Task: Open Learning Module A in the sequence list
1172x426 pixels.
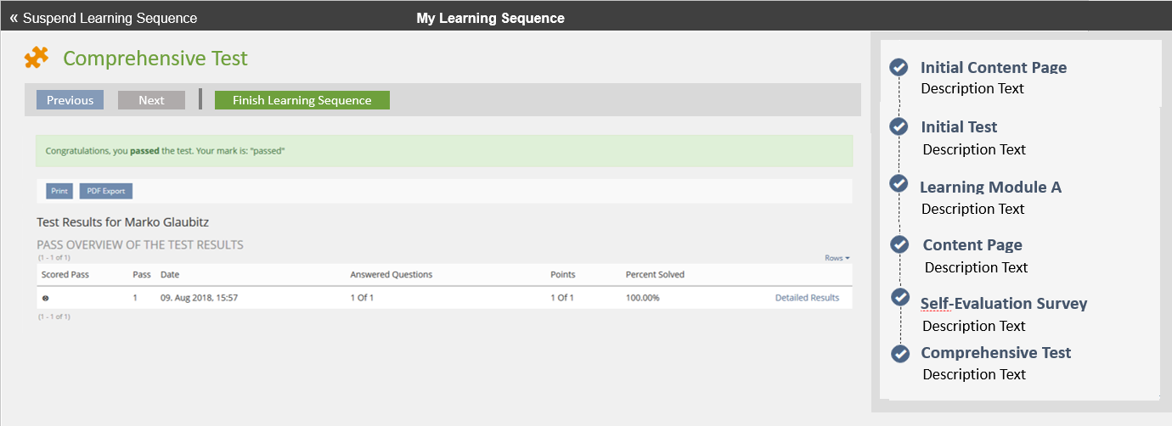Action: 990,188
